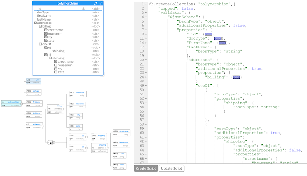Image resolution: width=307 pixels, height=176 pixels.
Task: Select the _id row in entity box
Action: 68,9
